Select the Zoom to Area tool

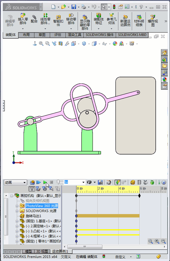pyautogui.click(x=48, y=44)
